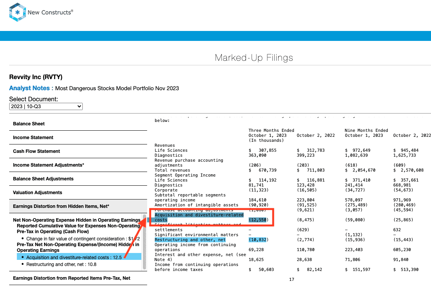Click the Marked-Up Filings page title
This screenshot has width=431, height=287.
point(254,58)
